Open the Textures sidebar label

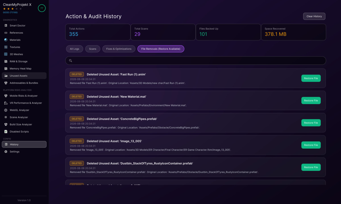[15, 47]
